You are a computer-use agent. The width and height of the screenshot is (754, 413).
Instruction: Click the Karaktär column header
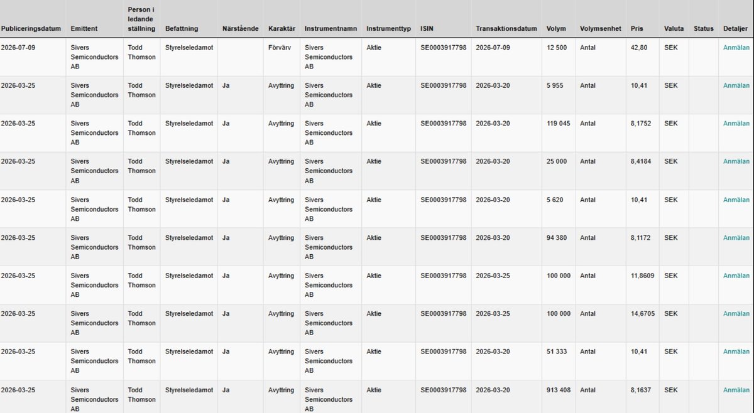[281, 29]
